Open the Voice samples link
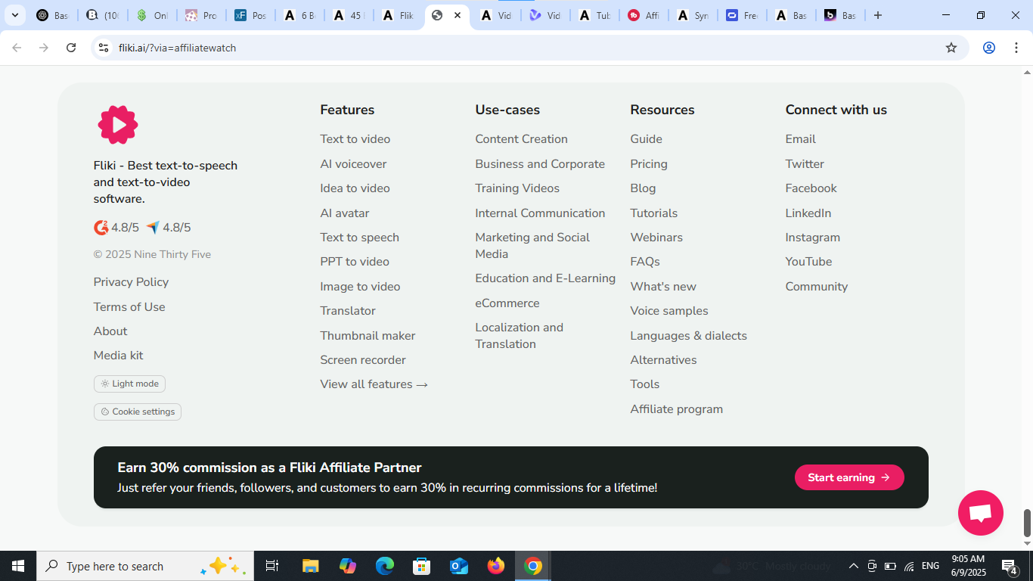1033x581 pixels. click(x=669, y=311)
